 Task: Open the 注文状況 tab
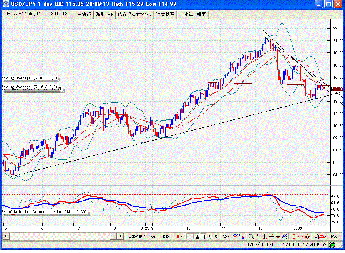tap(165, 14)
